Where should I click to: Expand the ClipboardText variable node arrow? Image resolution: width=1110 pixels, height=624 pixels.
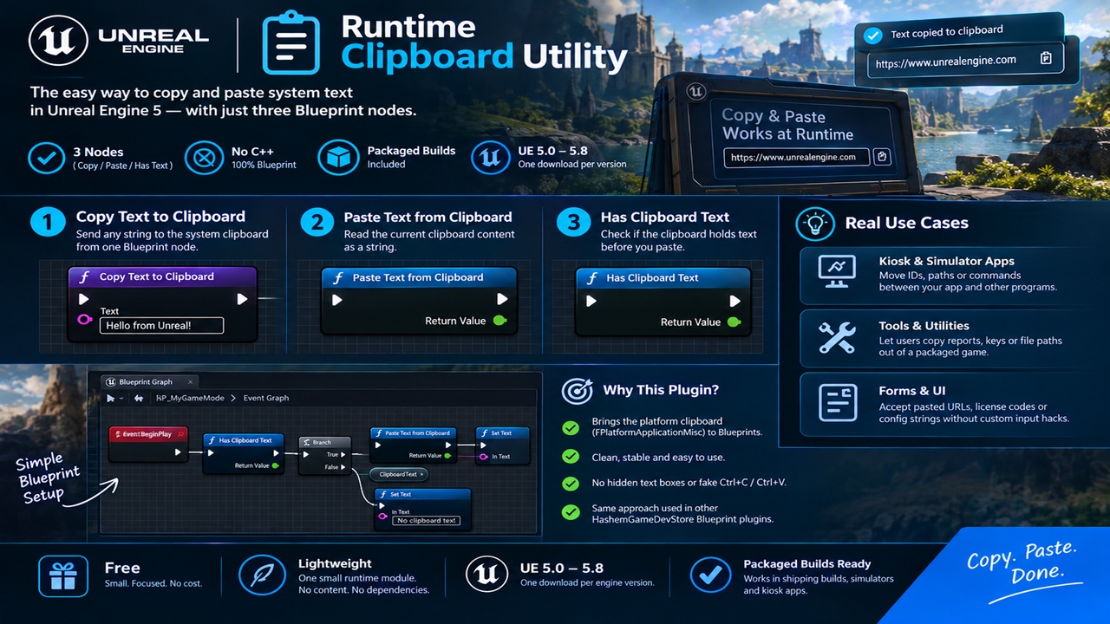point(422,474)
